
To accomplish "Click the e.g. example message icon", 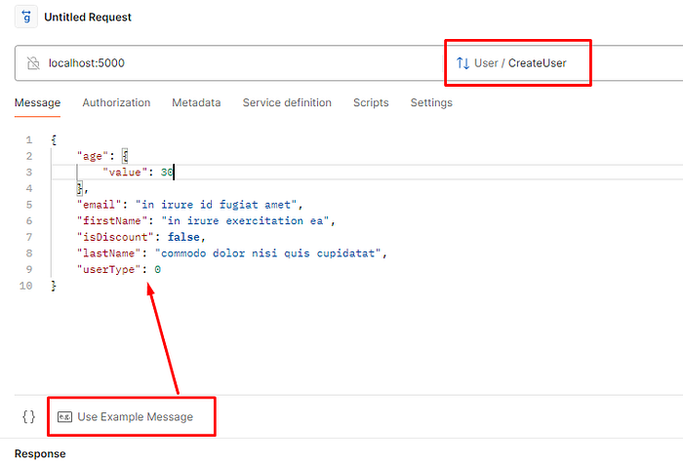I will tap(64, 416).
